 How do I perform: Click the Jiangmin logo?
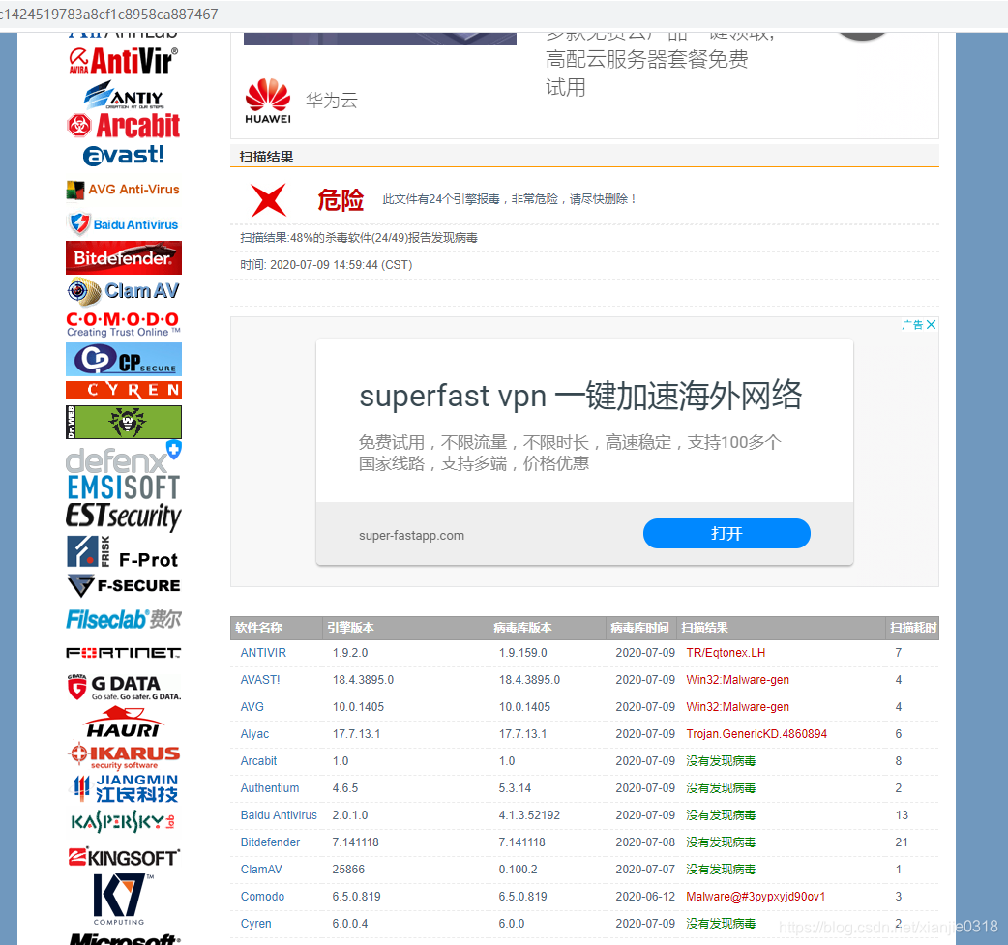(x=124, y=788)
